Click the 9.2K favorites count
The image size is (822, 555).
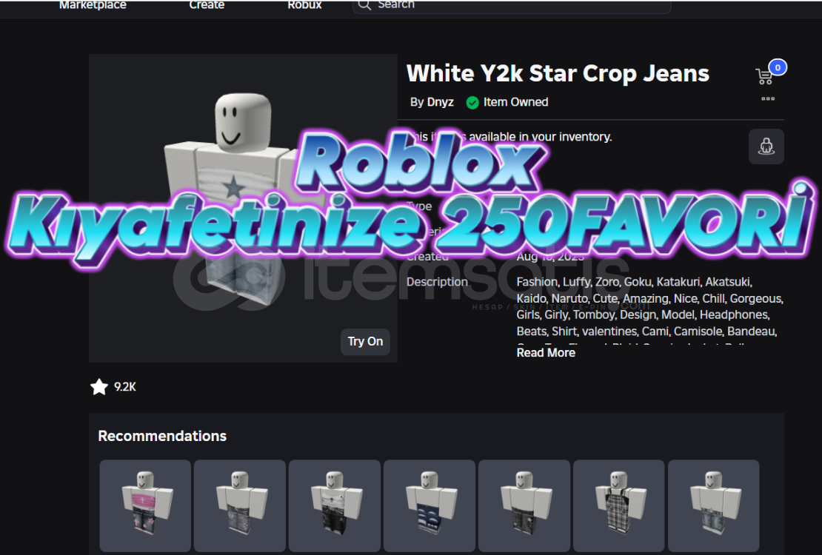(124, 387)
